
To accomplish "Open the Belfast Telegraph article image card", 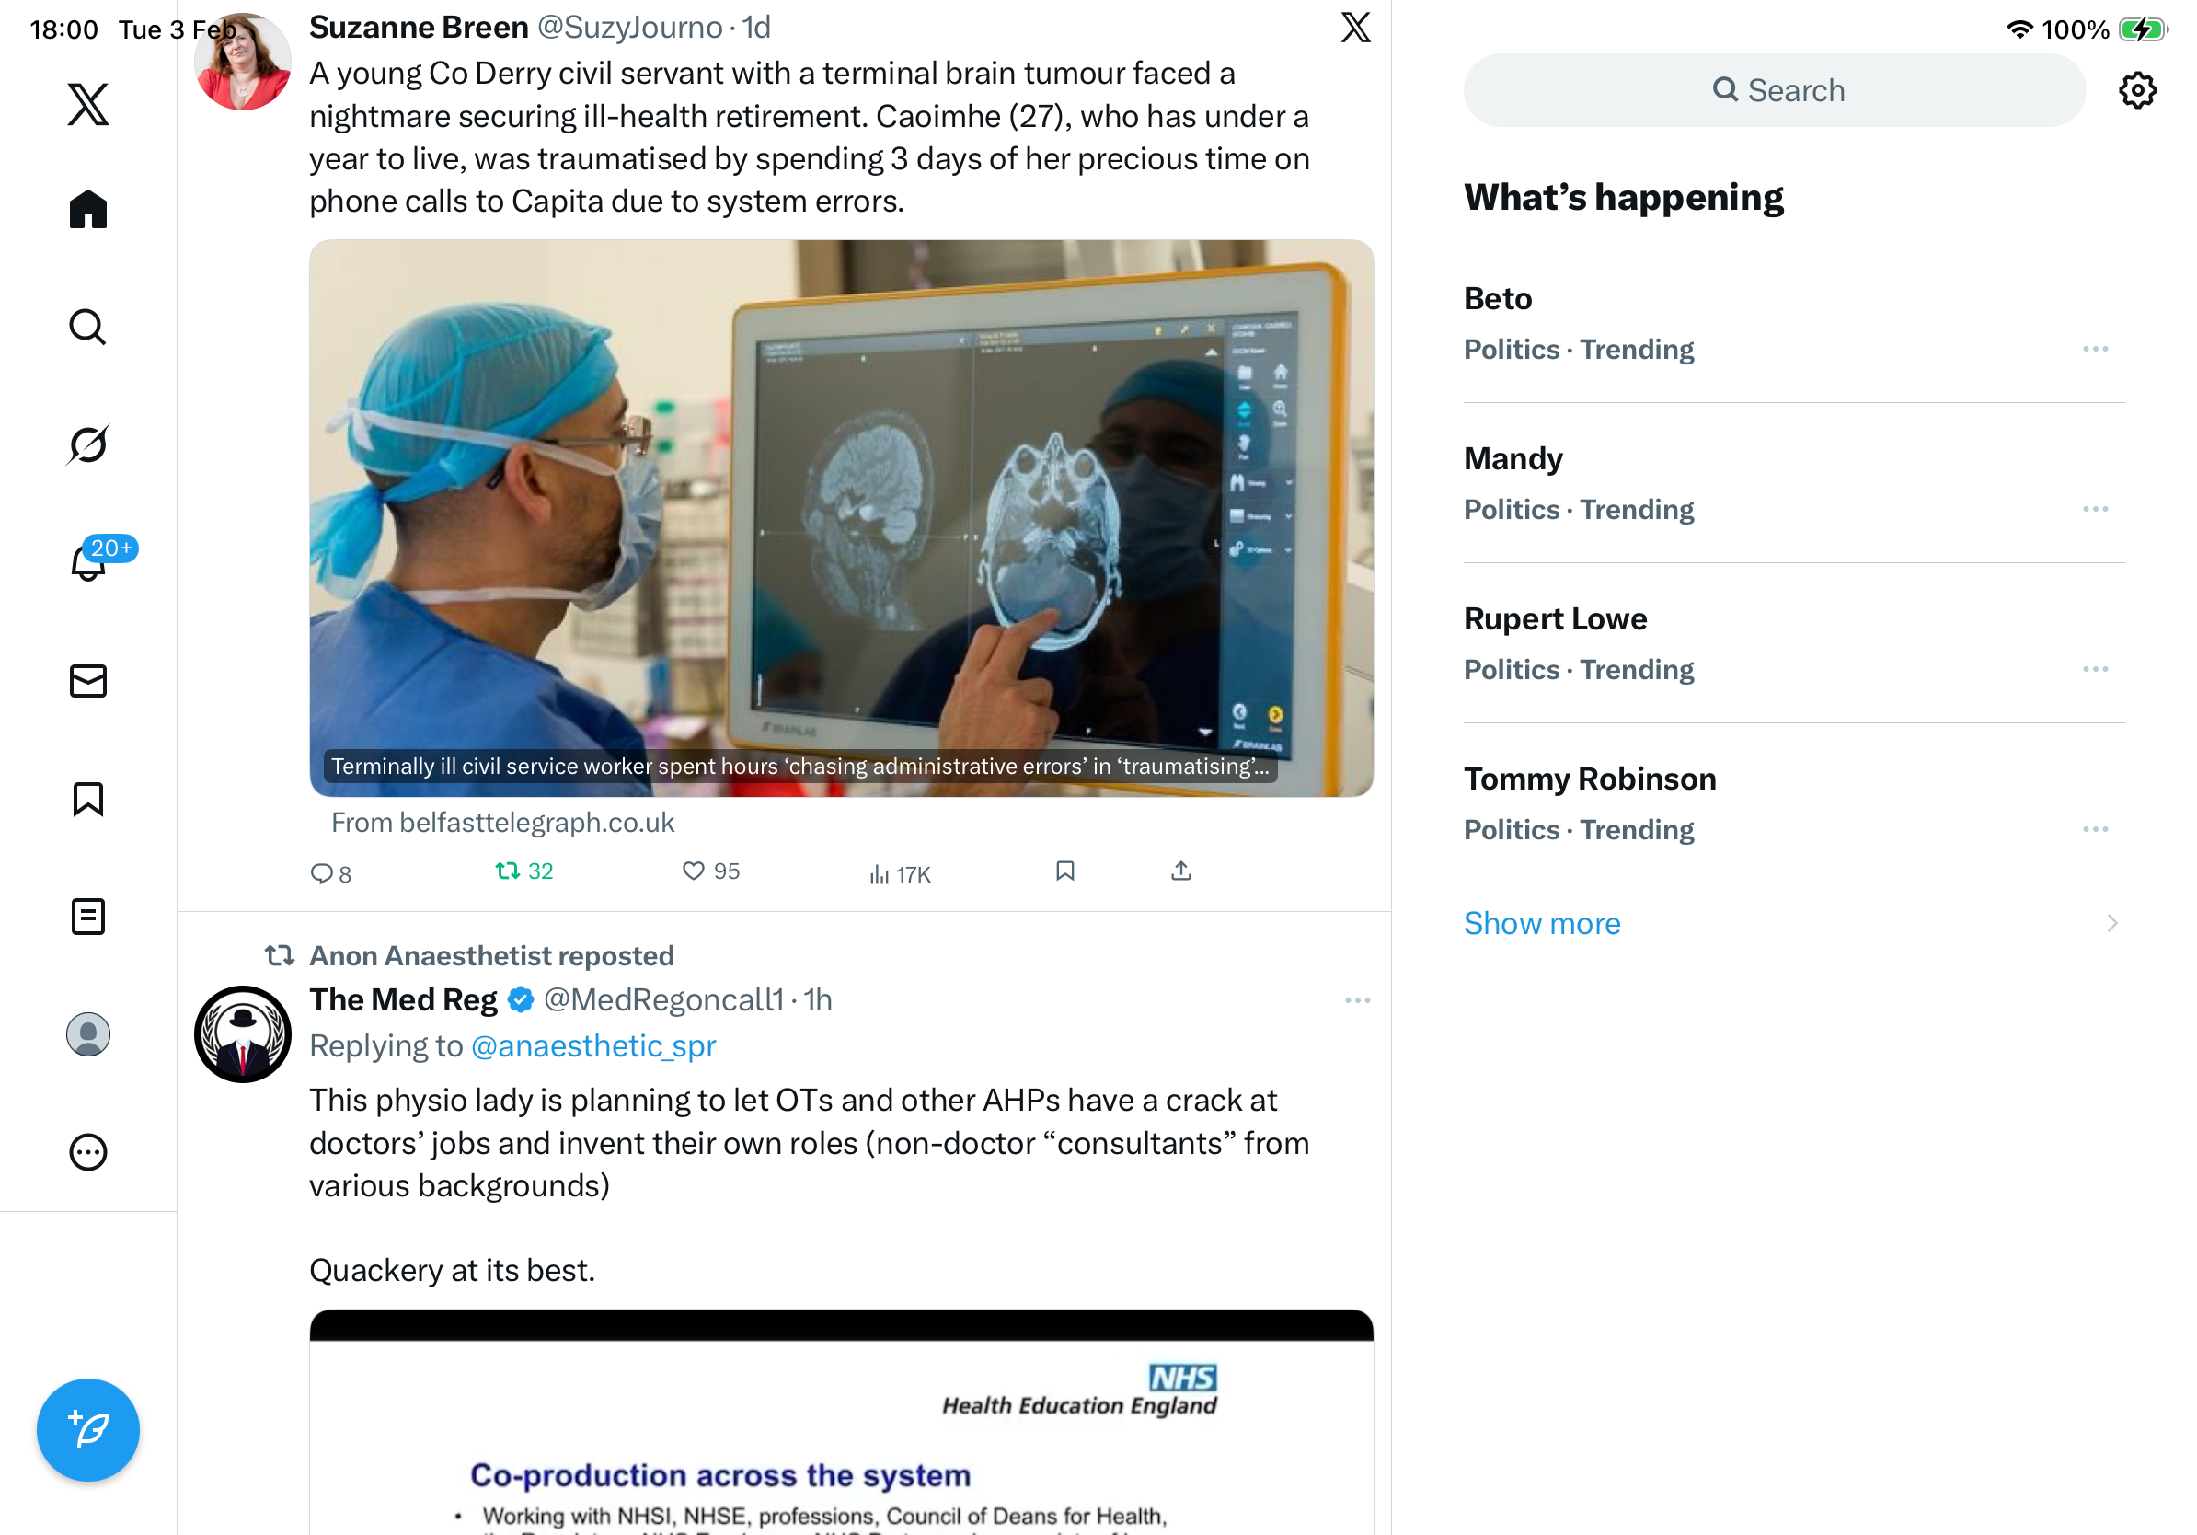I will tap(841, 518).
